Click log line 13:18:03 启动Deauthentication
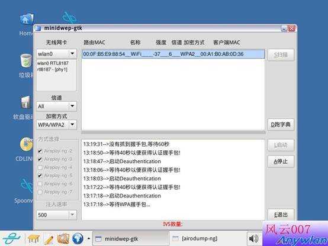328x246 pixels. [122, 179]
